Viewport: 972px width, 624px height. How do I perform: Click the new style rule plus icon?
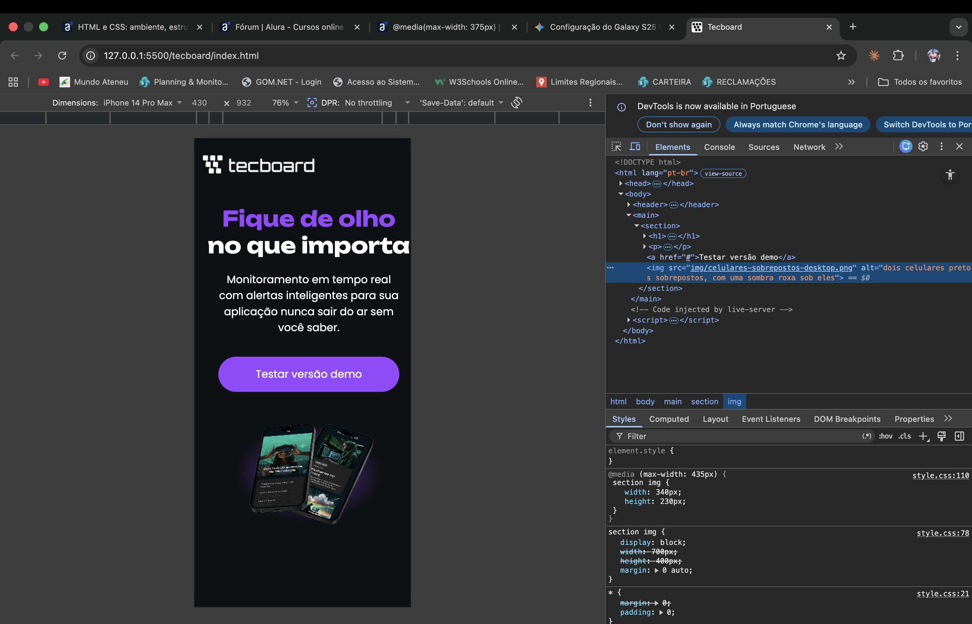click(923, 436)
